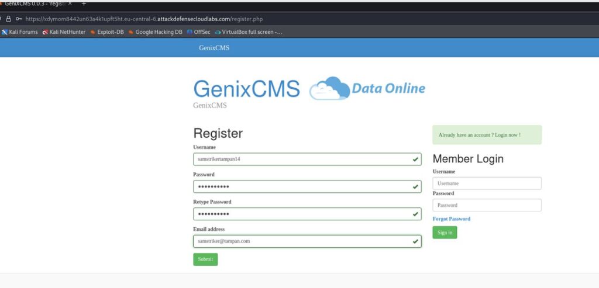This screenshot has width=599, height=288.
Task: Open the Google Hacking DB bookmark
Action: click(155, 32)
